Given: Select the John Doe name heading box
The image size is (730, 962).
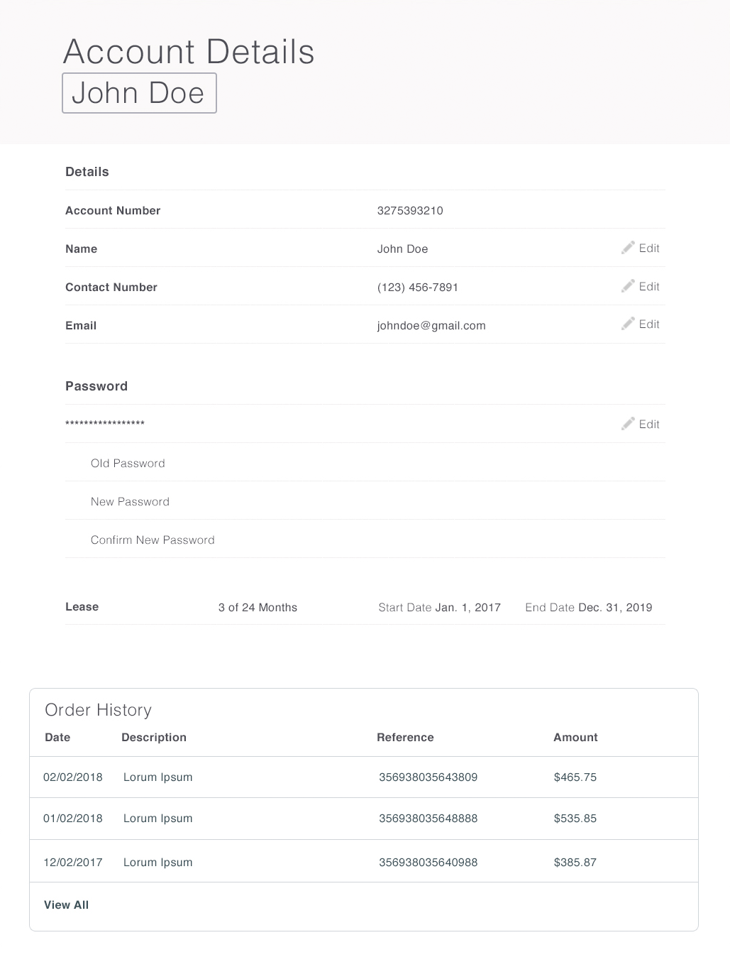Looking at the screenshot, I should [x=139, y=93].
